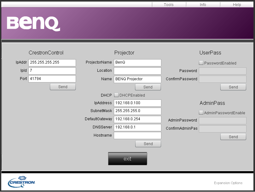Click the ConfirmAdminPas field
Image resolution: width=255 pixels, height=192 pixels.
point(223,129)
